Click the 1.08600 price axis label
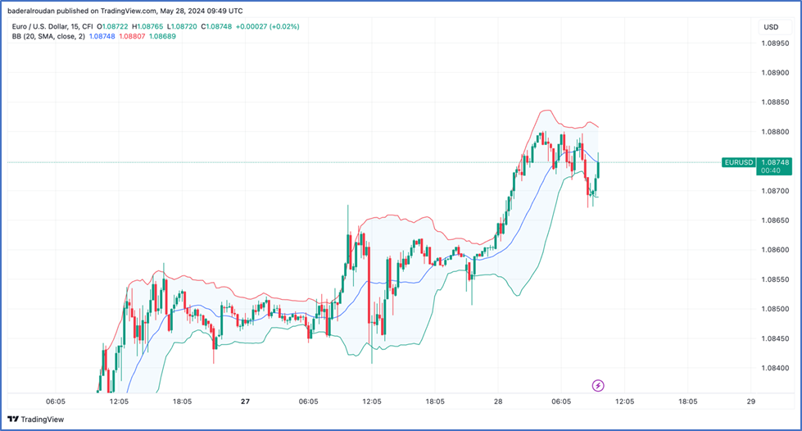This screenshot has height=431, width=802. pyautogui.click(x=775, y=250)
